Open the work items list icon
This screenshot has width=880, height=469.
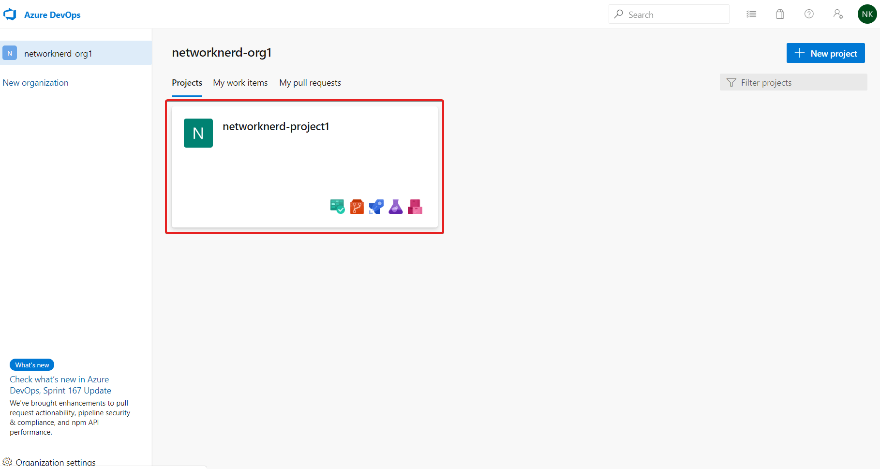751,14
